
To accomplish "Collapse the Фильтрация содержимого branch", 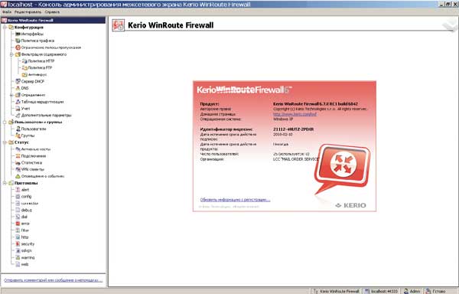I will click(x=11, y=54).
